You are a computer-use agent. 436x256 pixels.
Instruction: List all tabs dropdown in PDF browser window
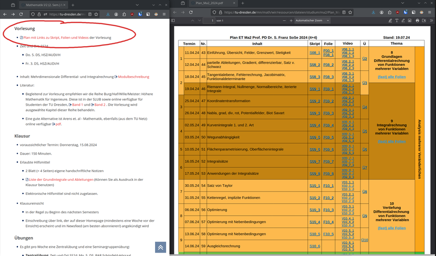(x=402, y=3)
